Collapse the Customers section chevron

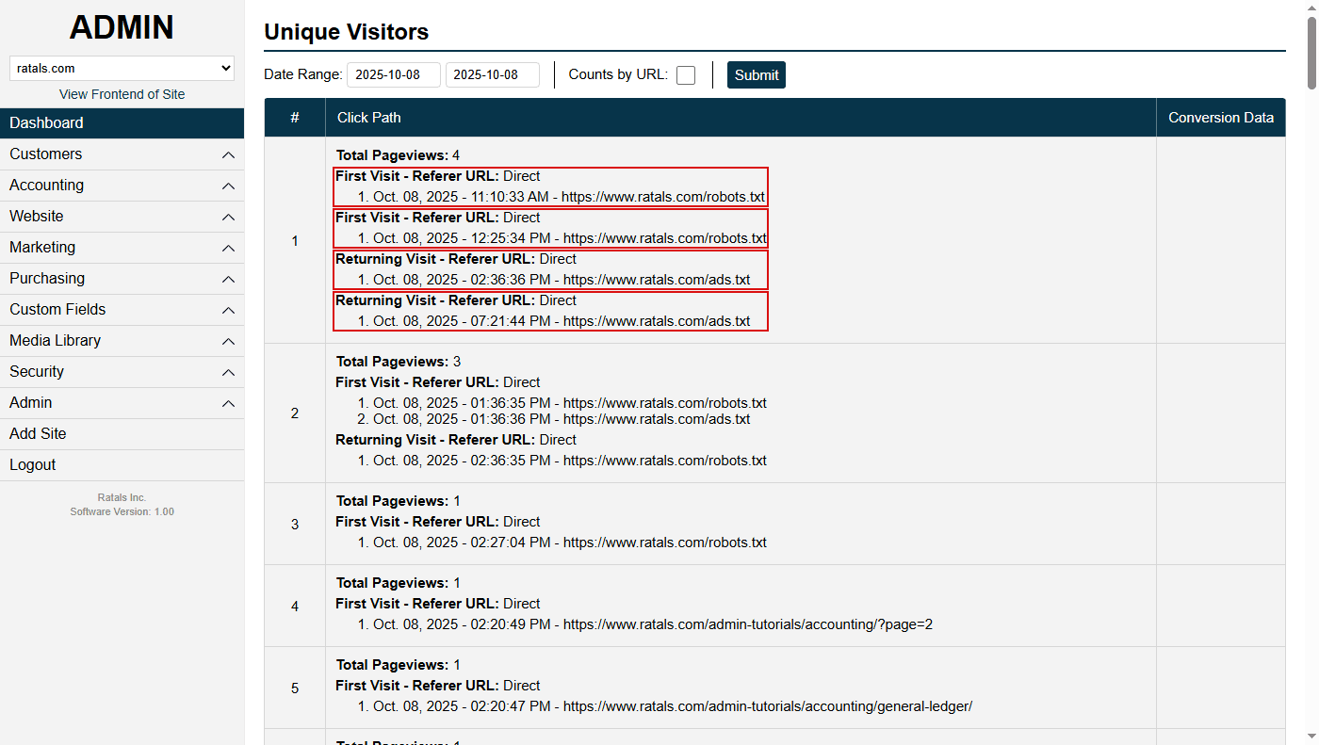click(227, 154)
